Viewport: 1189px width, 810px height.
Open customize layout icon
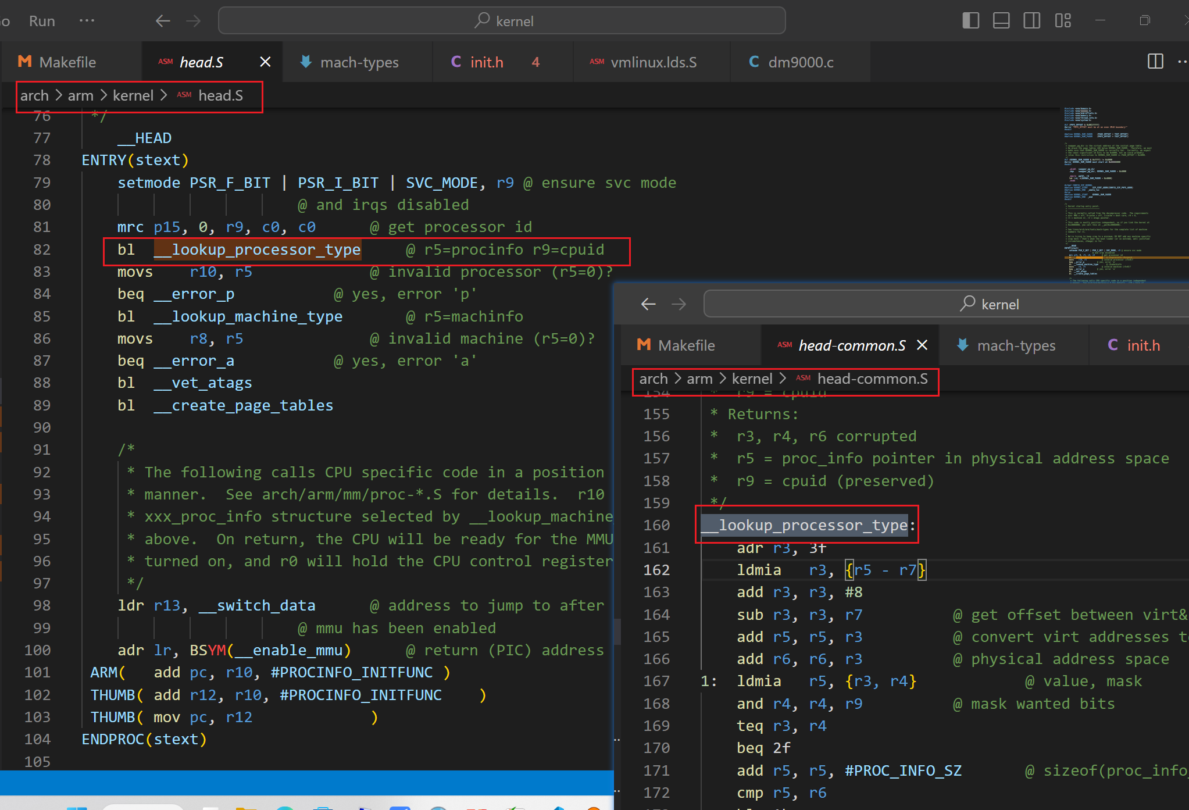(x=1063, y=21)
